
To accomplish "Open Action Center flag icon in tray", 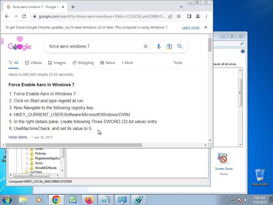I will pyautogui.click(x=240, y=200).
